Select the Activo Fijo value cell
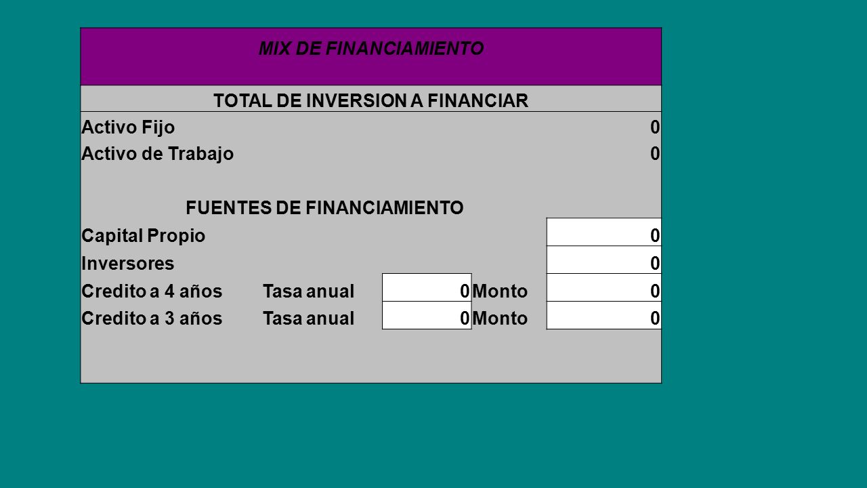Viewport: 867px width, 488px height. (x=604, y=127)
